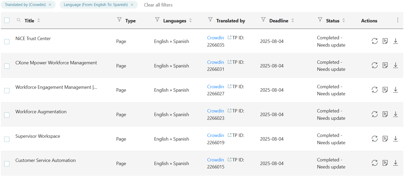Open external link icon beside Crowdin in first row
Image resolution: width=408 pixels, height=176 pixels.
click(x=229, y=38)
